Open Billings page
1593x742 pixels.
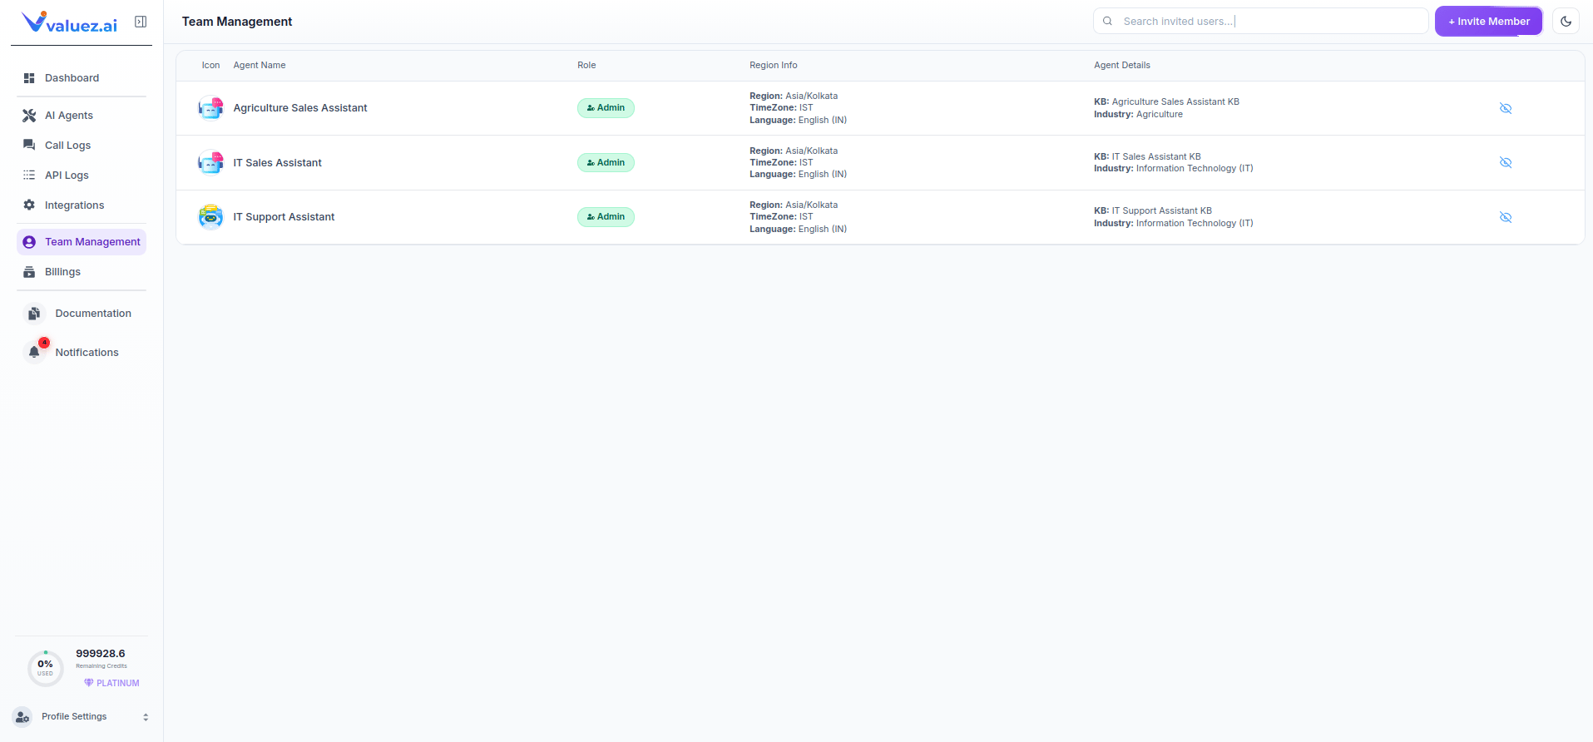click(82, 272)
